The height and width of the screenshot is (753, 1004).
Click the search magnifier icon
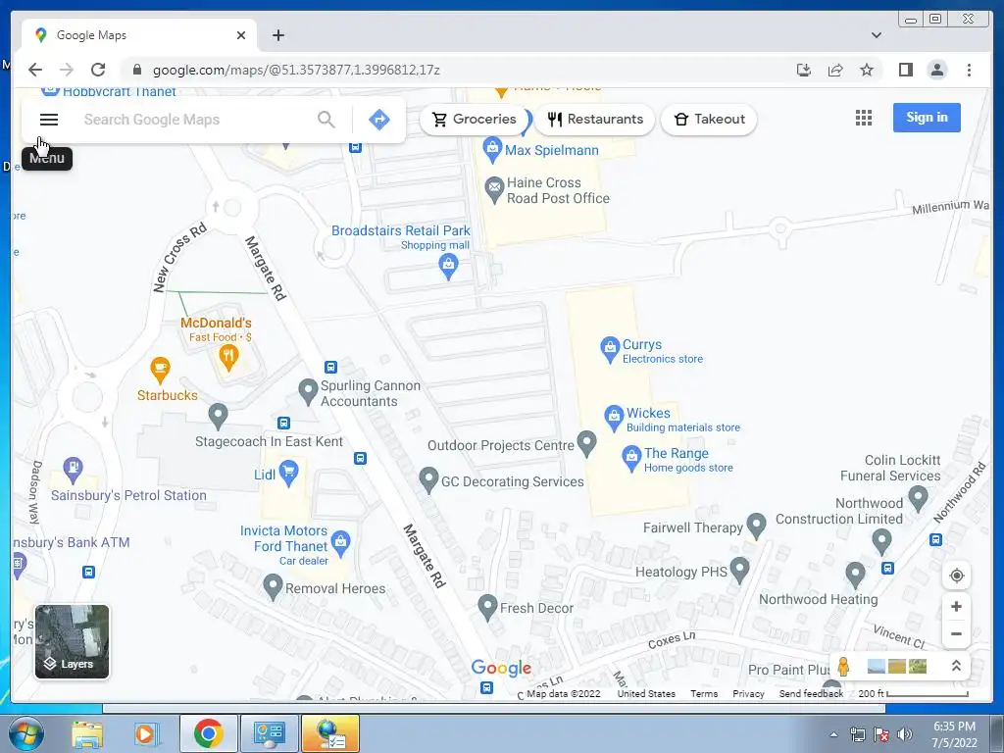point(326,120)
